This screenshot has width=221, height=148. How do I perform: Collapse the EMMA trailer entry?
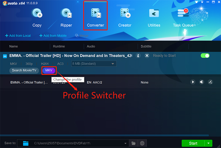click(5, 56)
